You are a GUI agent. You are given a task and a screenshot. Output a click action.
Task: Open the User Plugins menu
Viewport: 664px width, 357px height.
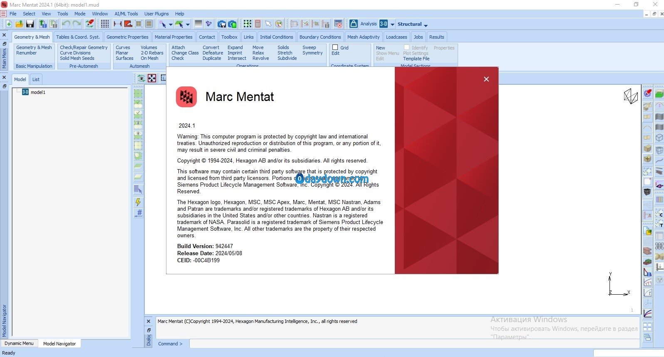coord(156,14)
